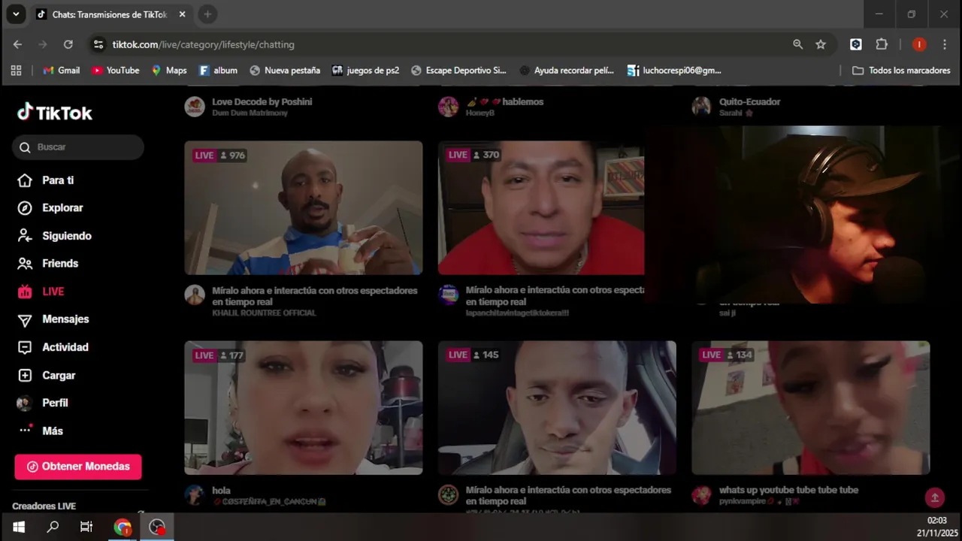This screenshot has height=541, width=962.
Task: Open the tab search dropdown
Action: 16,14
